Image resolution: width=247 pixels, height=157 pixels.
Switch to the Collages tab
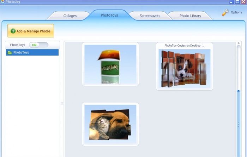[x=70, y=16]
